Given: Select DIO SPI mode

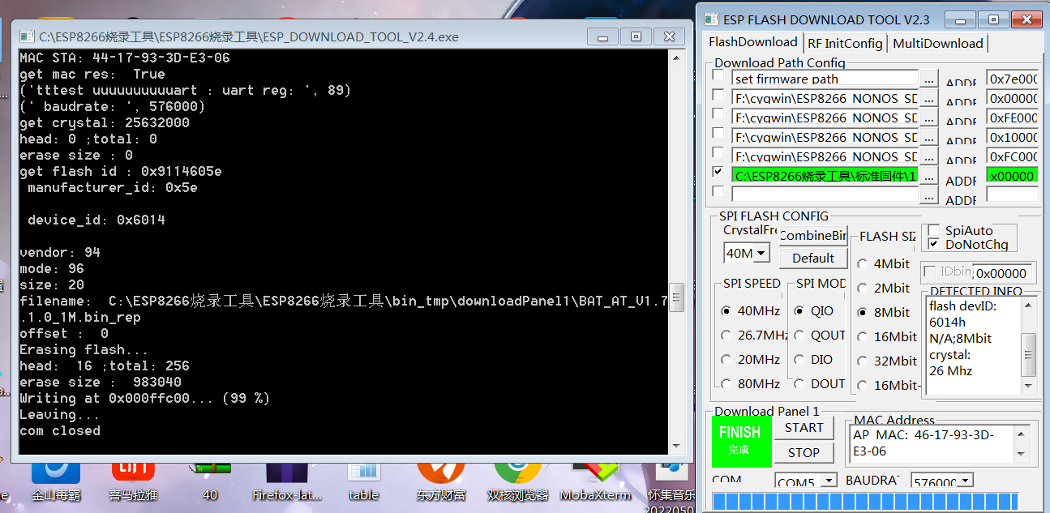Looking at the screenshot, I should click(799, 359).
